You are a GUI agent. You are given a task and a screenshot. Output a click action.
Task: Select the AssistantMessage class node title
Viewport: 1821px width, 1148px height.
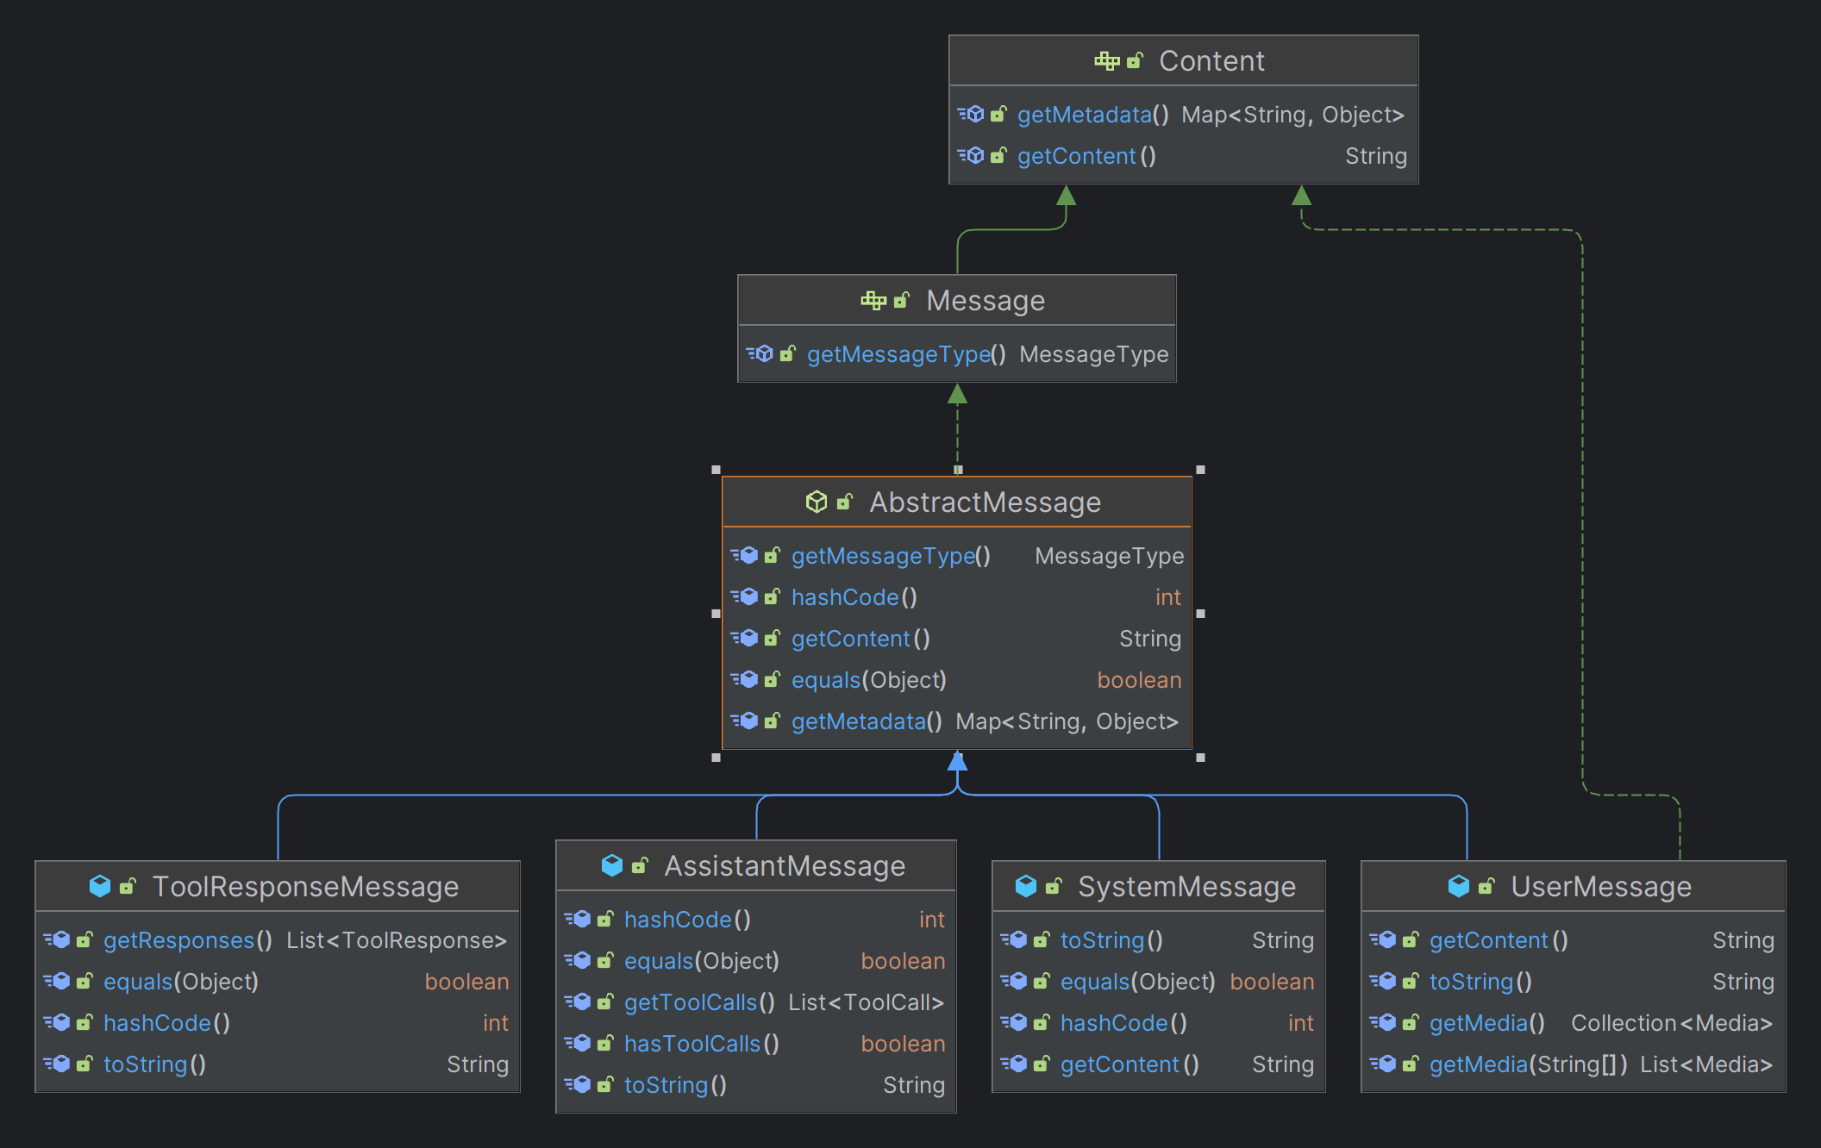pyautogui.click(x=785, y=866)
